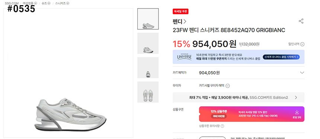The width and height of the screenshot is (320, 139).
Task: Open the coupon notice help icon
Action: pyautogui.click(x=222, y=126)
